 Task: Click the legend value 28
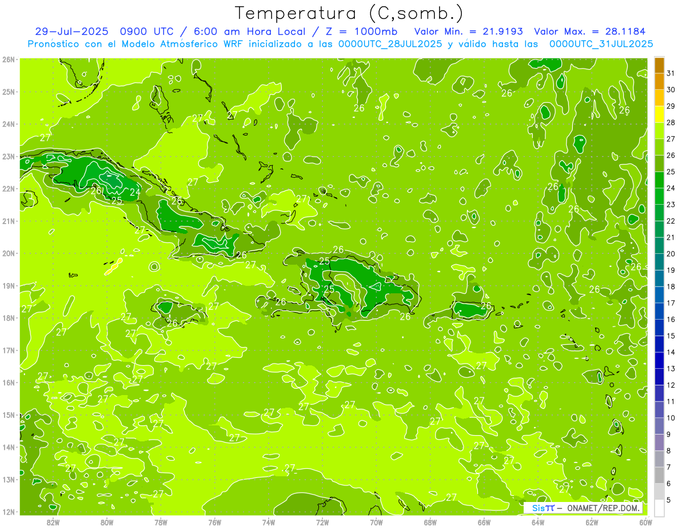(671, 122)
